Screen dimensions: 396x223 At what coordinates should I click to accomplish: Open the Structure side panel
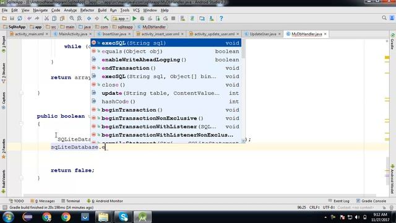click(4, 73)
